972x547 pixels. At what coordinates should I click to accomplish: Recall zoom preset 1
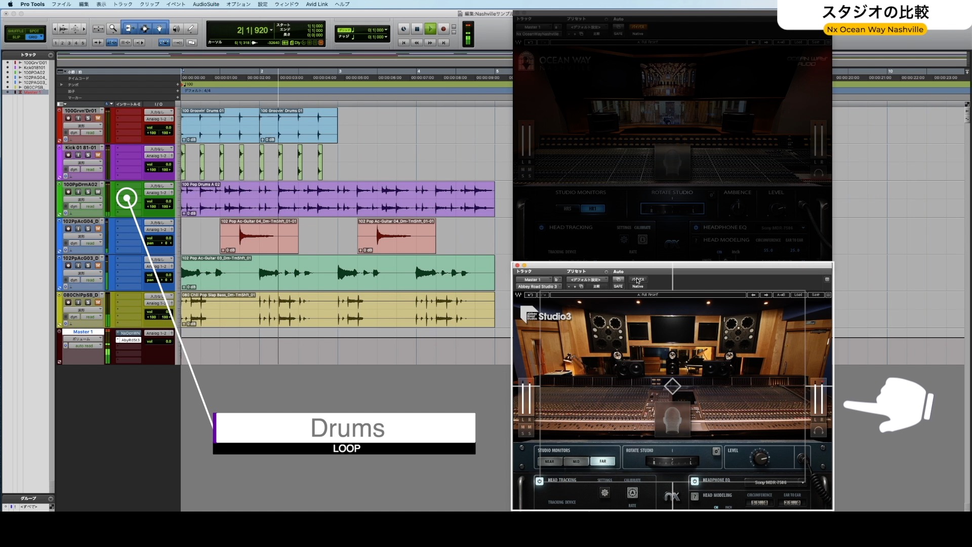56,43
